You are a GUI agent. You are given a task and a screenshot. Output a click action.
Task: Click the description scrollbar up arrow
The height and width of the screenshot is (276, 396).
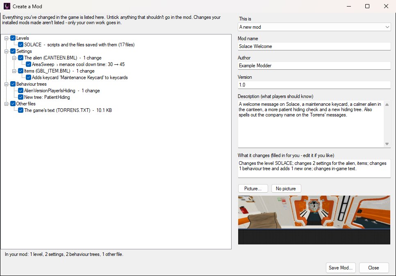(x=387, y=105)
